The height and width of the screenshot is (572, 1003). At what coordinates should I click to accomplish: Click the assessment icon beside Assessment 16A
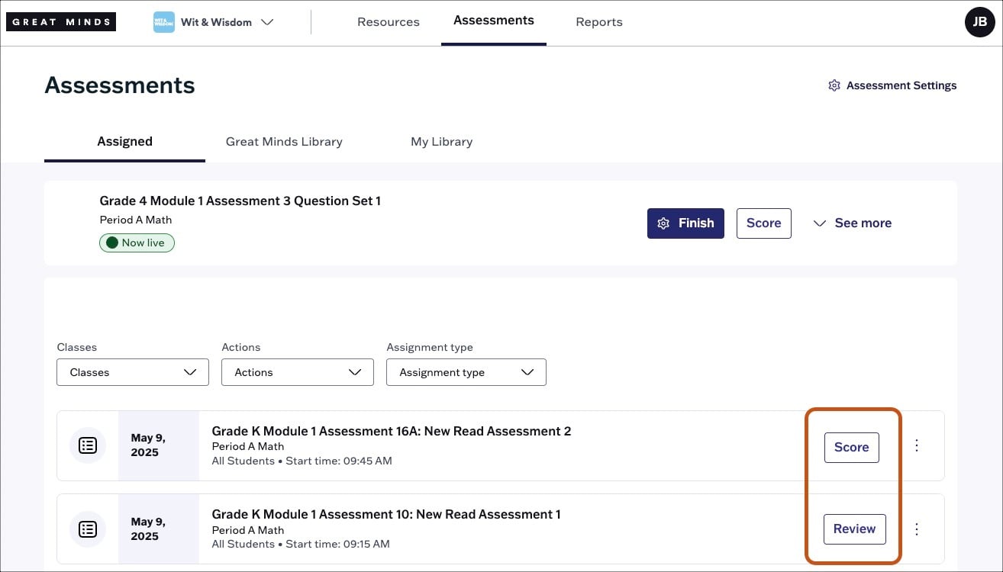tap(88, 445)
